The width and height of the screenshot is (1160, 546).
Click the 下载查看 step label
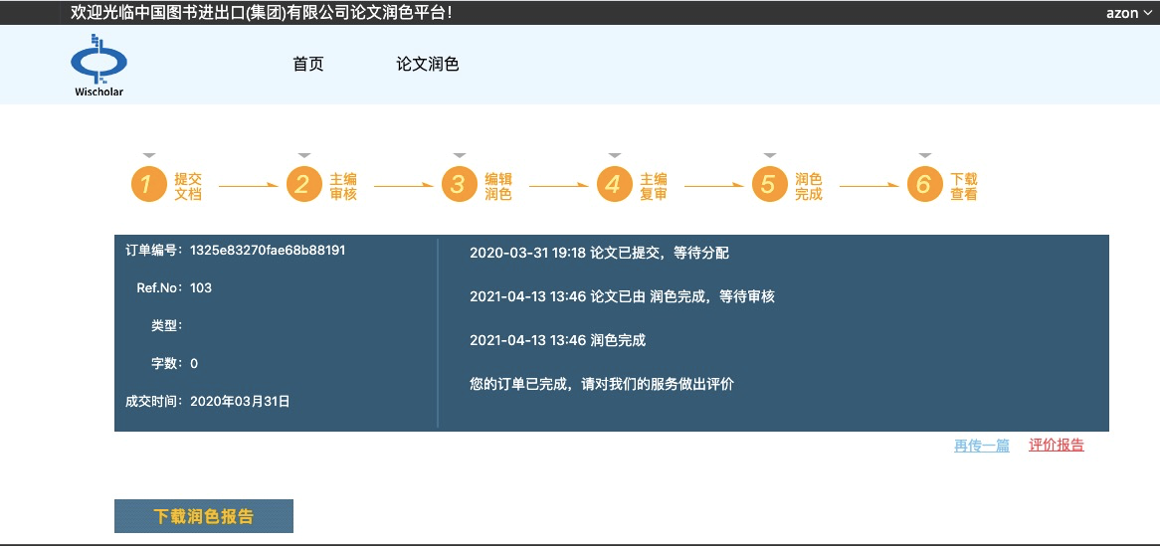964,187
